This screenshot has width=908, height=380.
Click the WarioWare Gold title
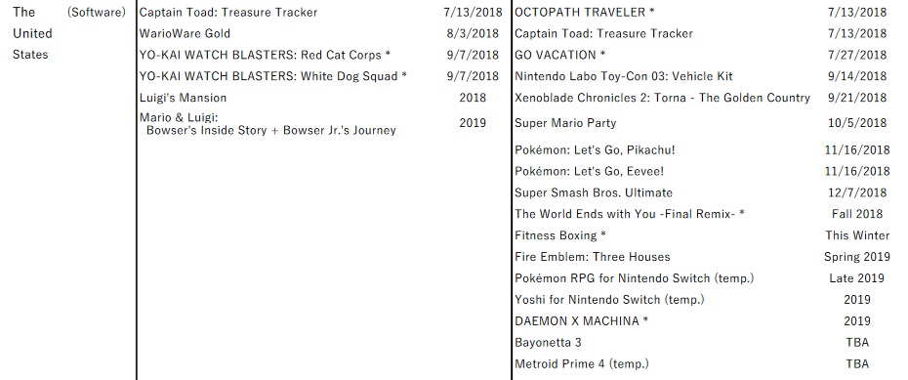185,33
